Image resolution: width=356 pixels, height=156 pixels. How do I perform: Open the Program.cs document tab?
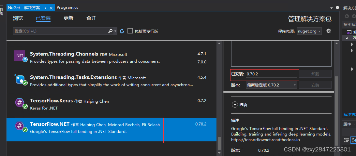[67, 7]
